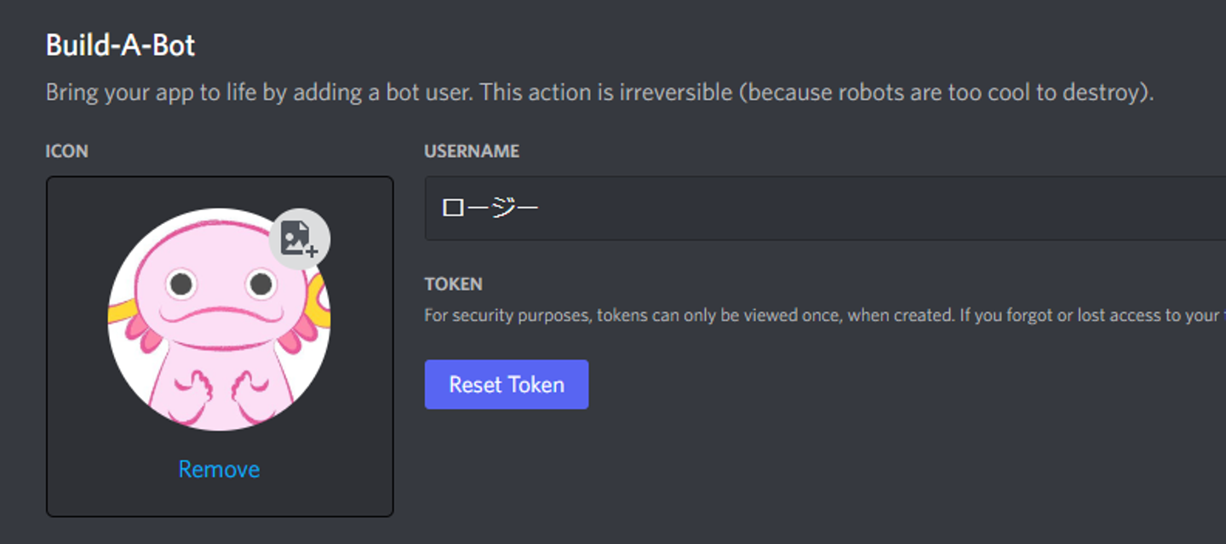Click the upload image icon on avatar

coord(299,239)
